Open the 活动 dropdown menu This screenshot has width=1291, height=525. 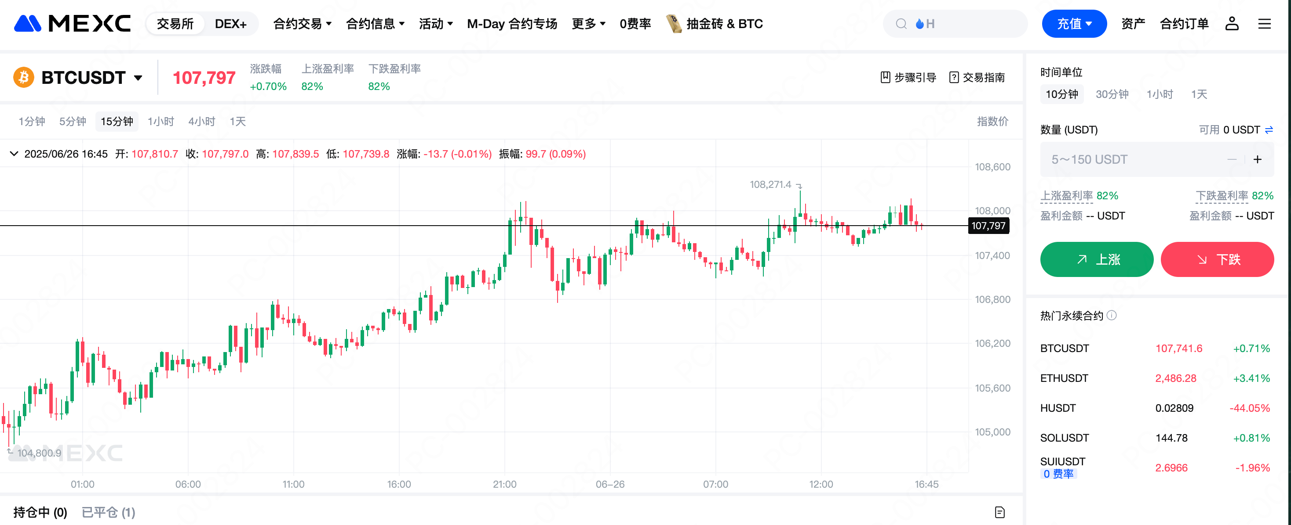(x=436, y=24)
